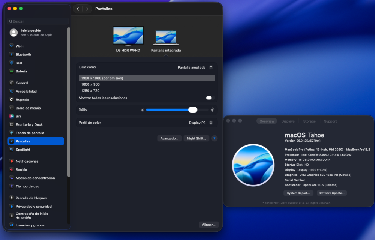Switch to the Displays tab
Screen dimensions: 375x240
click(x=288, y=121)
